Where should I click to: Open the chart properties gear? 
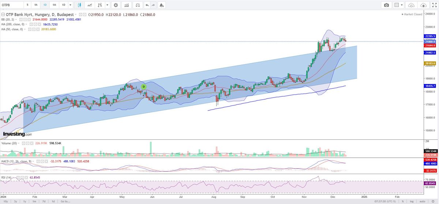click(x=116, y=5)
